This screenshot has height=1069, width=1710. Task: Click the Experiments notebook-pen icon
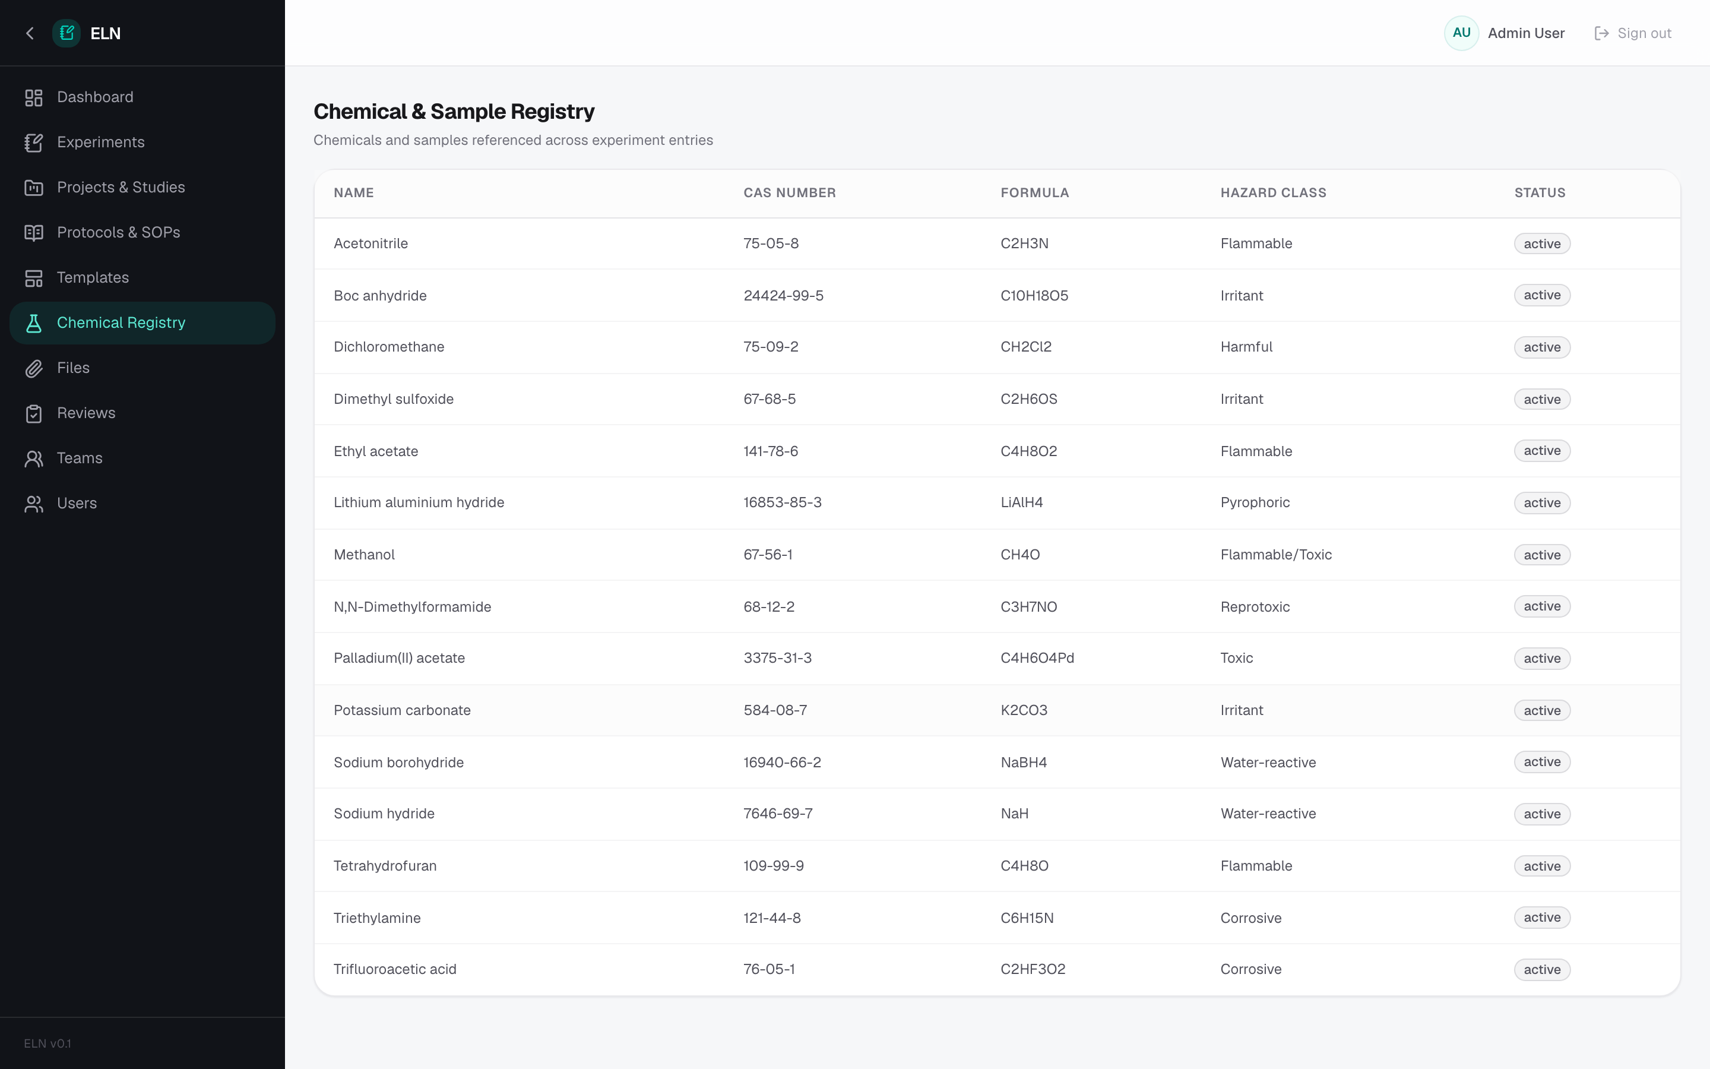point(34,143)
